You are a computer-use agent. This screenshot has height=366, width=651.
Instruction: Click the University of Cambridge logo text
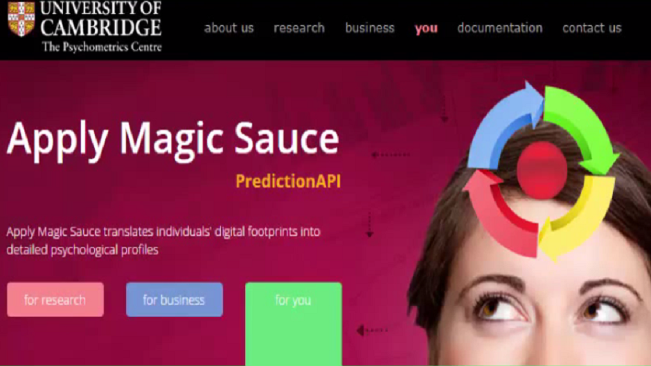pos(101,18)
